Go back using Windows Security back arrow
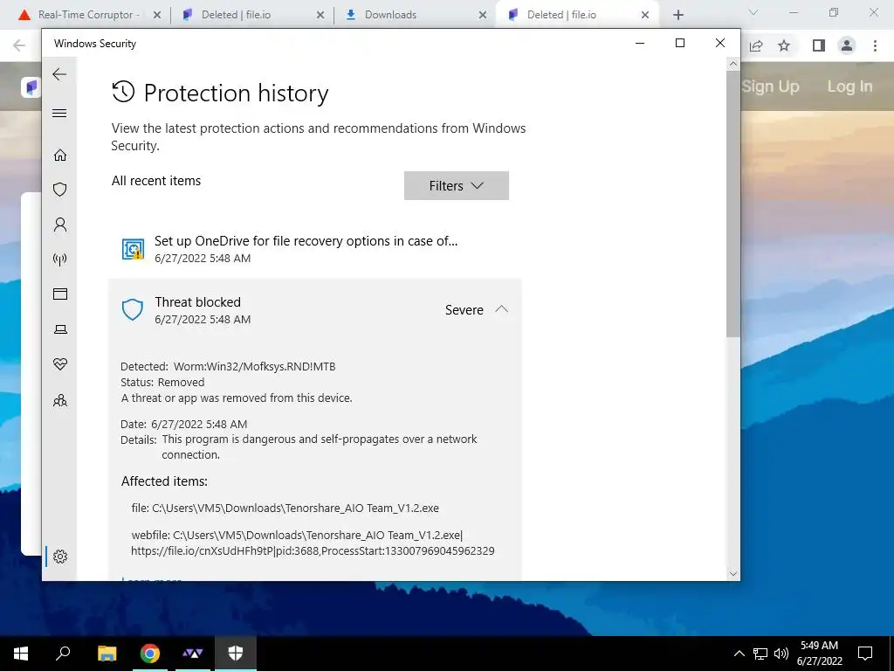Viewport: 894px width, 671px height. click(59, 74)
